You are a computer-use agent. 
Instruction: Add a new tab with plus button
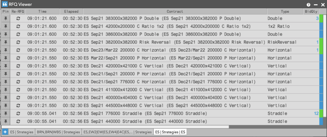click(5, 132)
